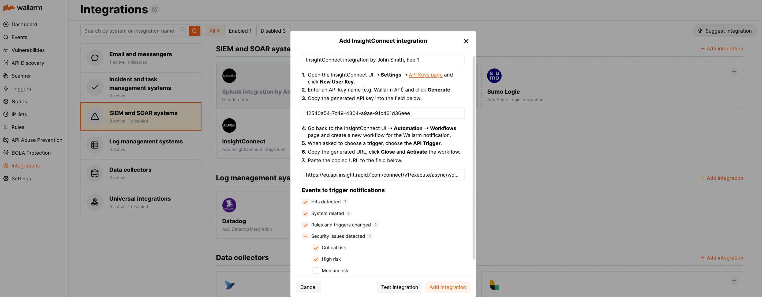This screenshot has width=762, height=297.
Task: Click the generated API key input field
Action: pyautogui.click(x=383, y=113)
